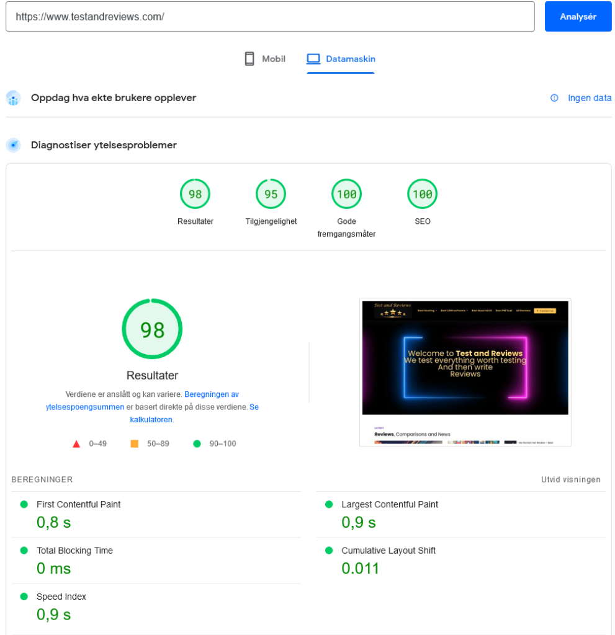This screenshot has height=635, width=615.
Task: Click the green dot beside First Contentful Paint
Action: [24, 505]
